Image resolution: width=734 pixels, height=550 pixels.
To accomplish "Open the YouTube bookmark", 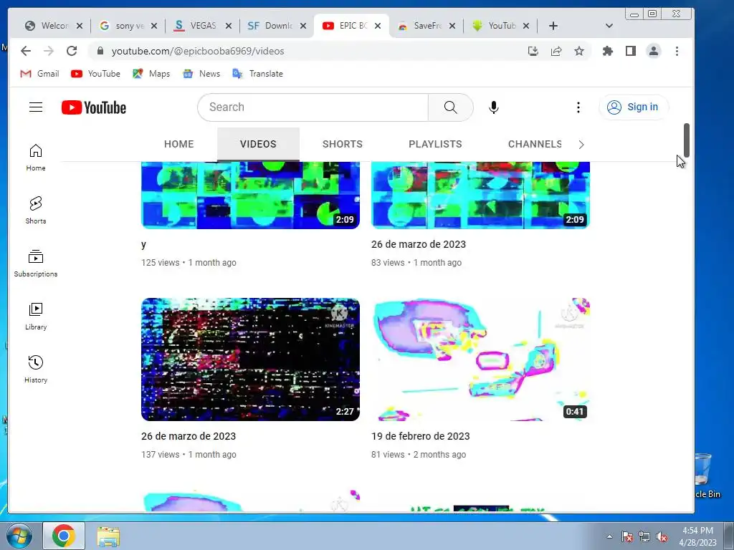I will (x=95, y=74).
